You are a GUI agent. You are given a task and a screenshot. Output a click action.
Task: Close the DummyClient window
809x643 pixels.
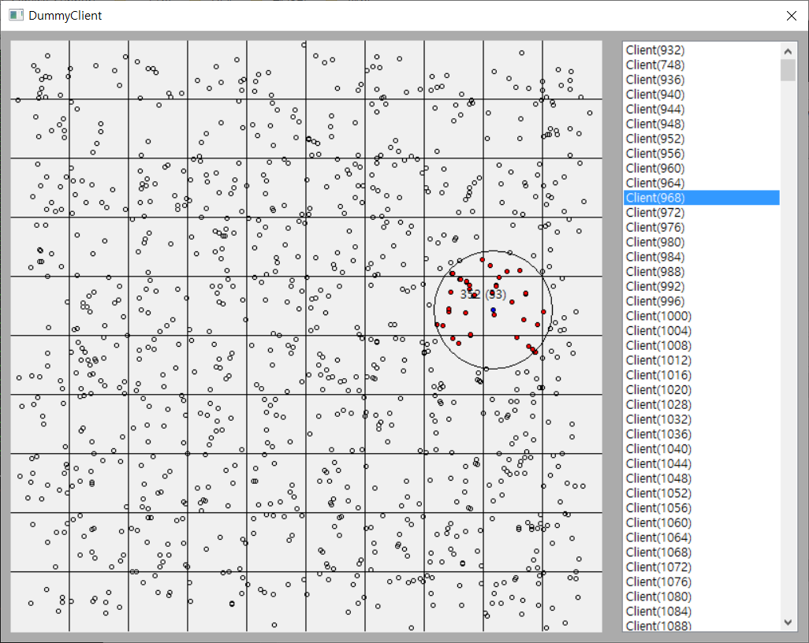(x=792, y=16)
